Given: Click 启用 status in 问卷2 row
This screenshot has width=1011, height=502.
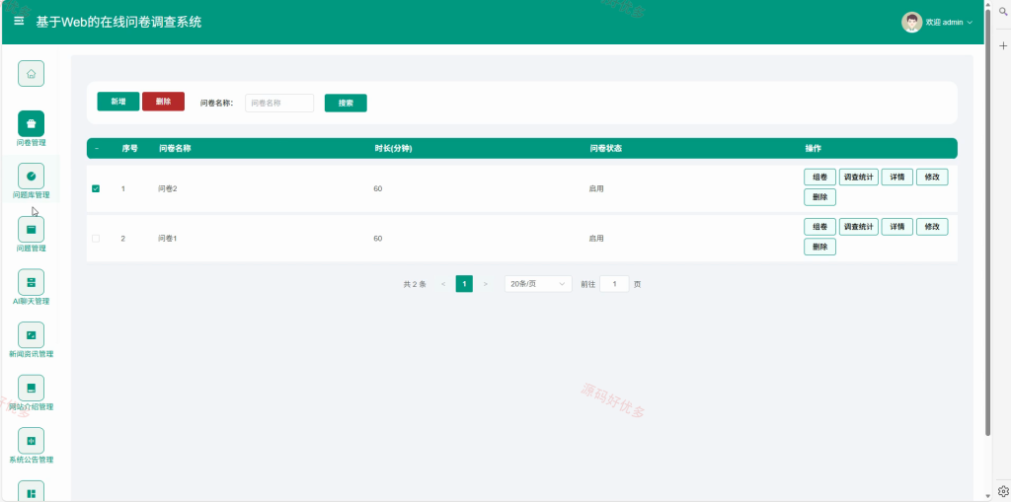Looking at the screenshot, I should 596,188.
